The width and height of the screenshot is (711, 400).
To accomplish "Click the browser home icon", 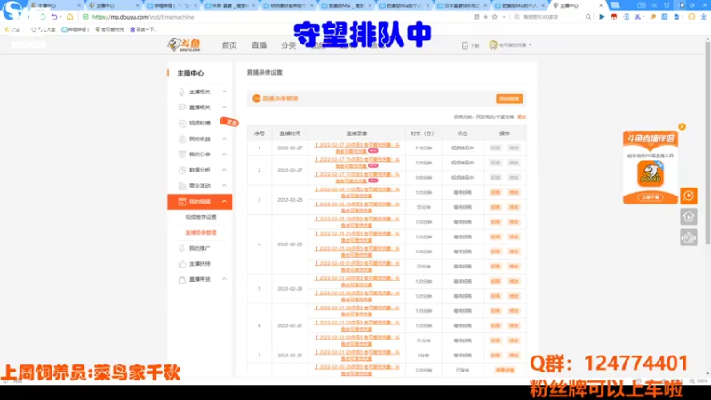I will click(69, 17).
